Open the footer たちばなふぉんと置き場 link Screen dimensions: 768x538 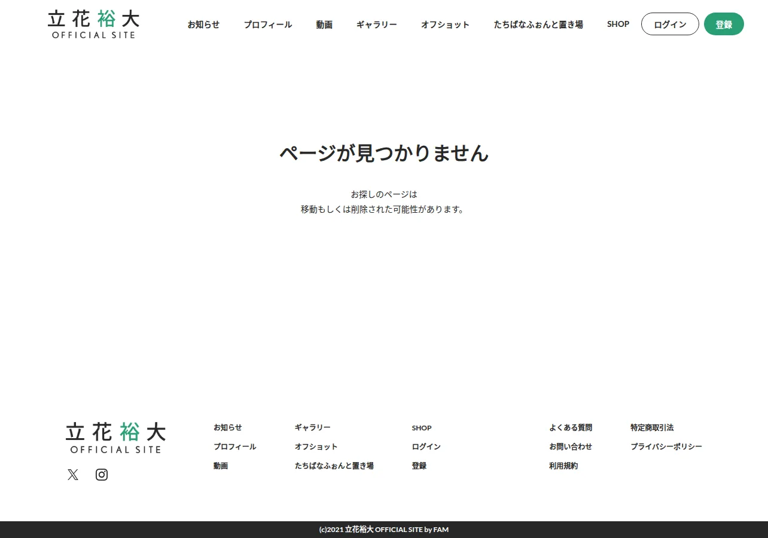click(x=334, y=466)
